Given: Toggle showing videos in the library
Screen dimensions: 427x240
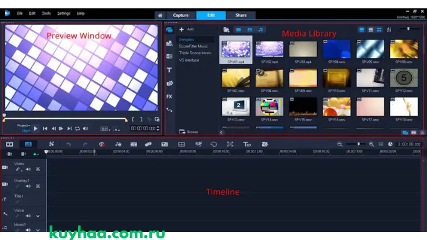Looking at the screenshot, I should coord(239,30).
